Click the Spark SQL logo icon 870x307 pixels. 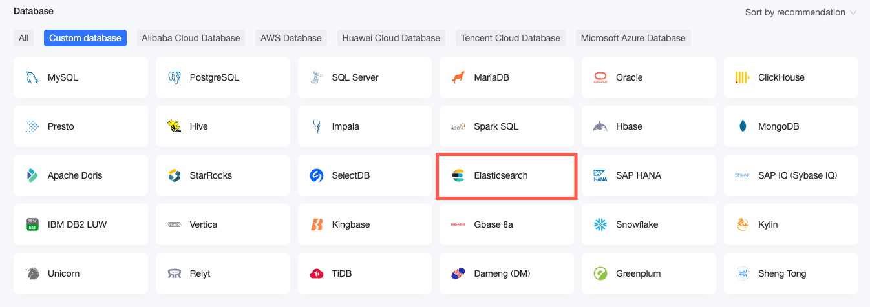click(x=458, y=126)
